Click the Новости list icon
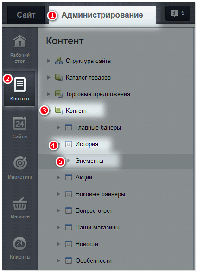This screenshot has height=272, width=197. [x=69, y=244]
